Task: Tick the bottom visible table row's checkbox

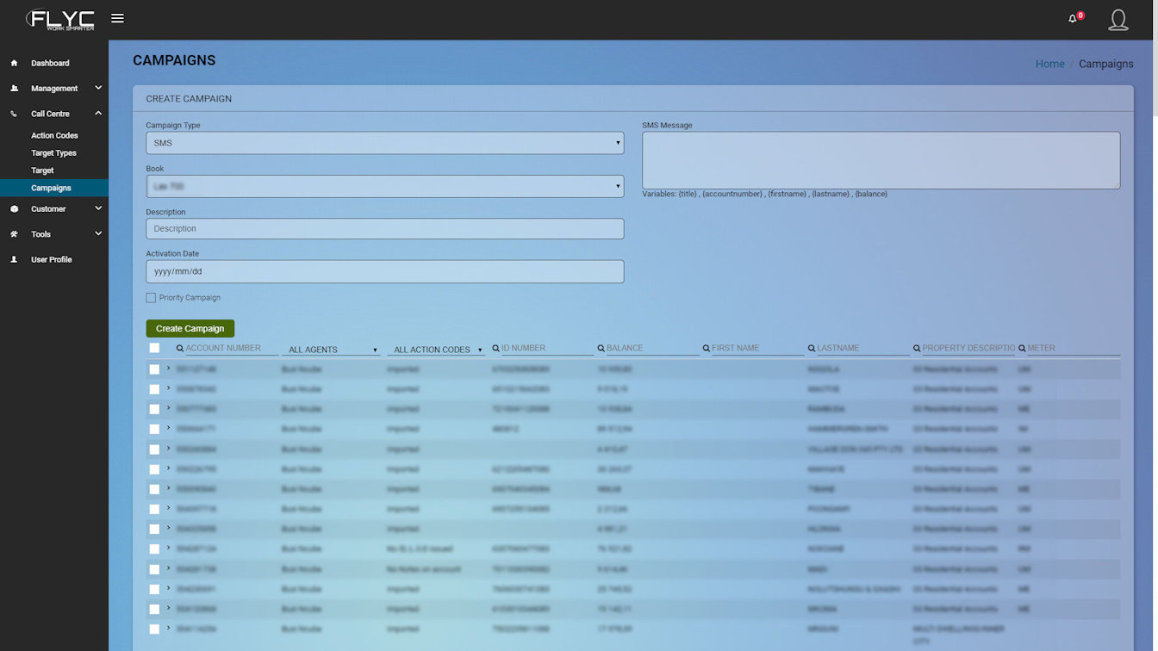Action: [x=154, y=629]
